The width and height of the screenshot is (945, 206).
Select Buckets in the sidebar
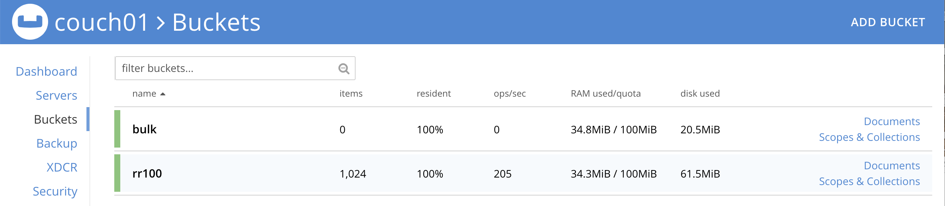[x=55, y=119]
